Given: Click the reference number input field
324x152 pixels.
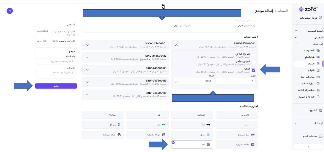Looking at the screenshot, I should tap(56, 61).
